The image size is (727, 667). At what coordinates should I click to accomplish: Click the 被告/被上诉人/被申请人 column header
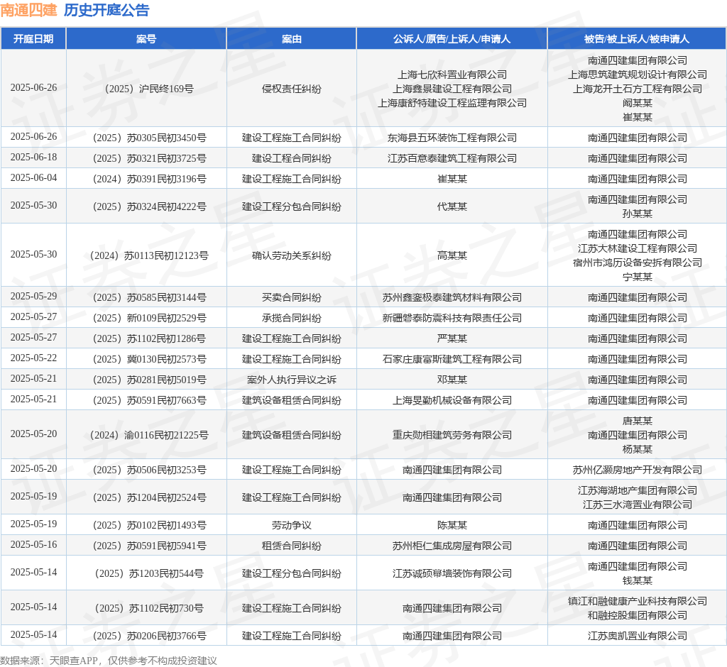coord(637,39)
